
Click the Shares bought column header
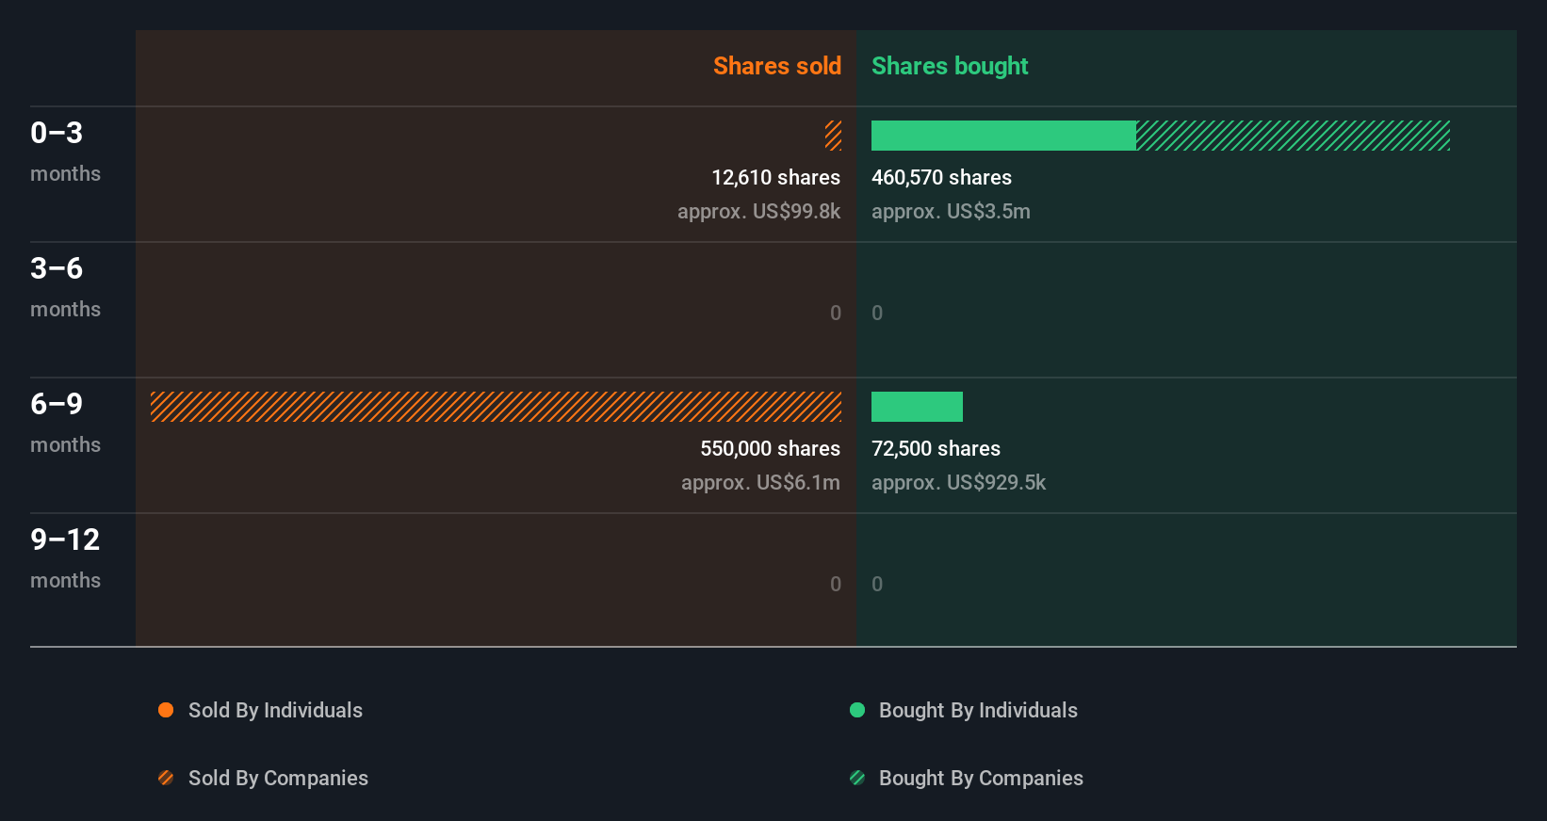[949, 66]
